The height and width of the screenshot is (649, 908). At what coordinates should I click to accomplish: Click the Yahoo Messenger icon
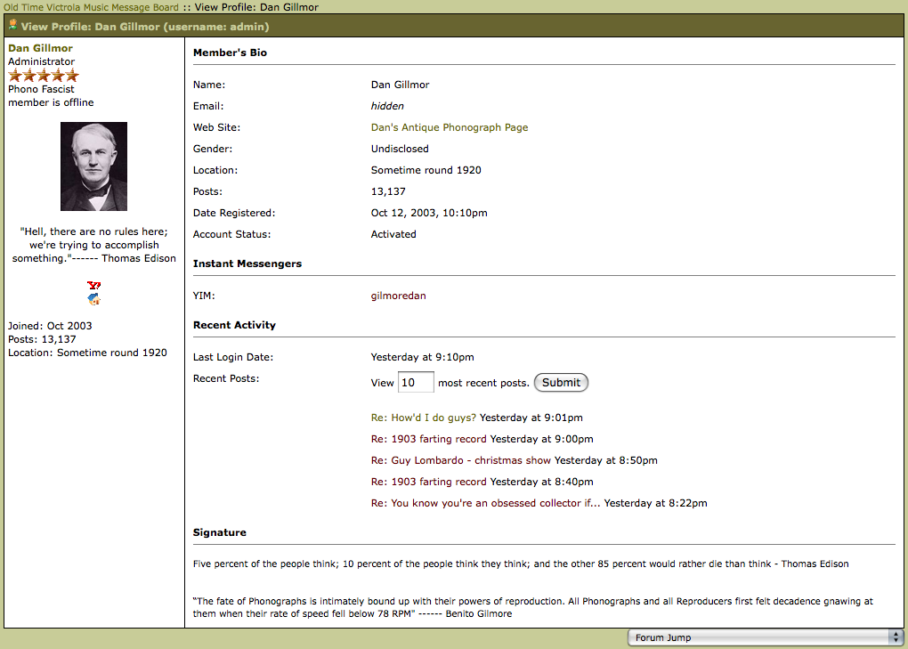(94, 285)
